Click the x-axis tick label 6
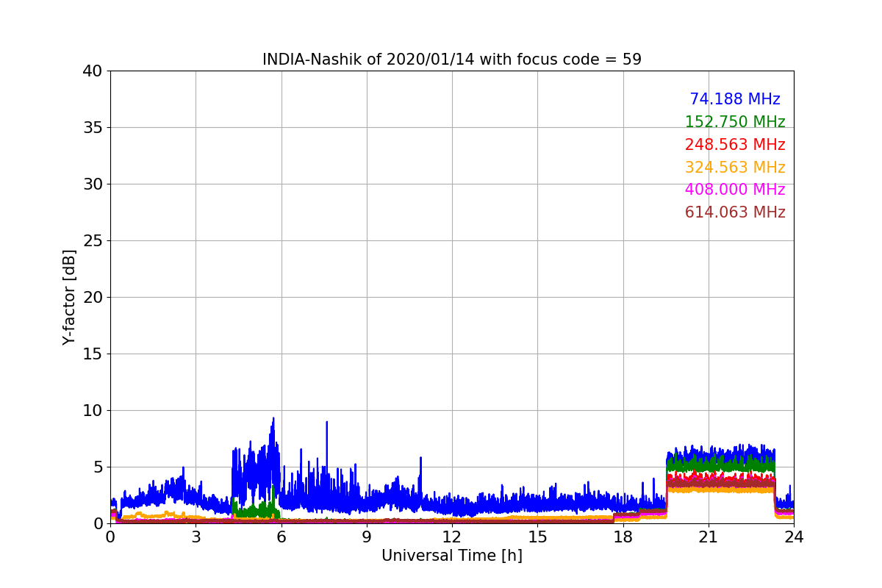The image size is (882, 588). pos(281,537)
